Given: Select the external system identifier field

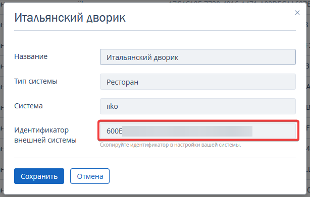Looking at the screenshot, I should click(198, 131).
